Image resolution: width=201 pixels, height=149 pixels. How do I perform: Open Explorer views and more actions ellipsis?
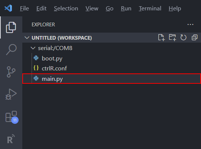(190, 24)
